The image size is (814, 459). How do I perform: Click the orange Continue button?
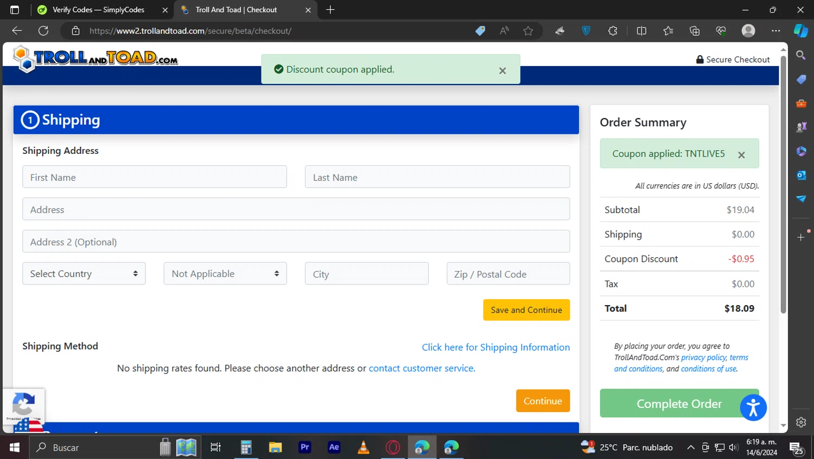(543, 401)
